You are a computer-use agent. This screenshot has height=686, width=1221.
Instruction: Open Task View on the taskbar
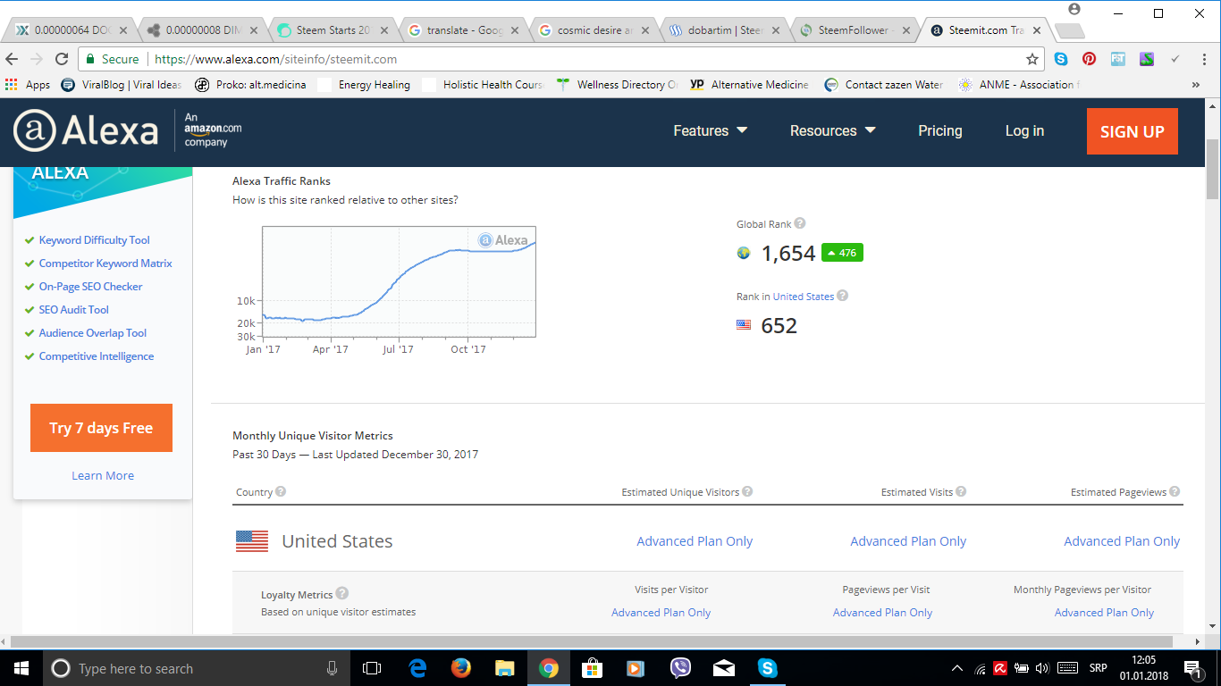point(372,668)
